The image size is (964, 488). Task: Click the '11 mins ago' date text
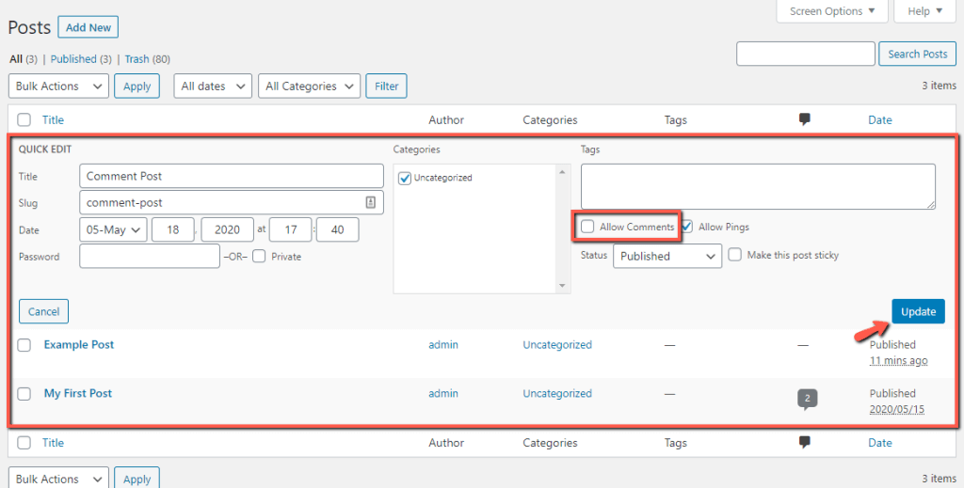coord(898,360)
